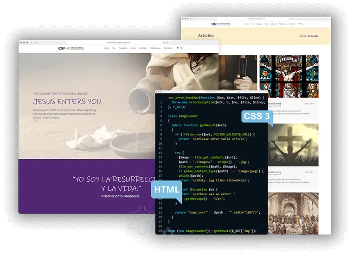
Task: Bookmark the page with the homepage star icon
Action: (x=167, y=43)
